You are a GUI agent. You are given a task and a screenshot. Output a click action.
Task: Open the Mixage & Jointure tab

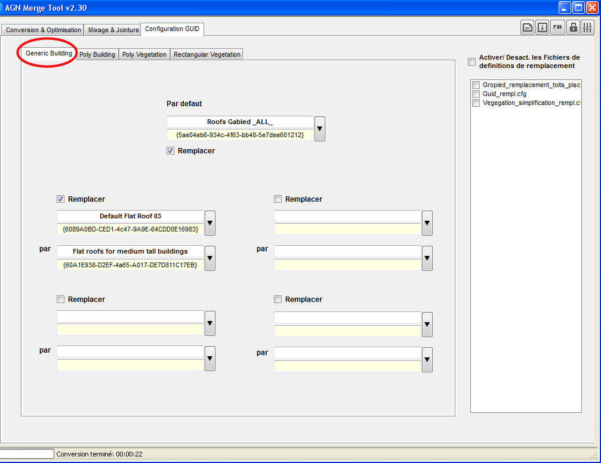tap(113, 30)
